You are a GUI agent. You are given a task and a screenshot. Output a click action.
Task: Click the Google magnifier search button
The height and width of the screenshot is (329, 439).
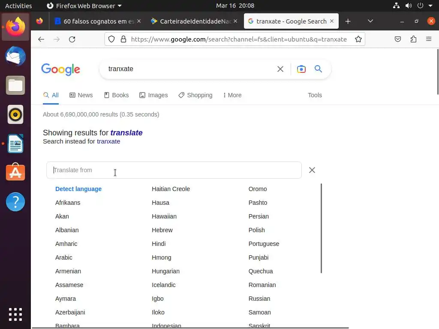coord(318,69)
